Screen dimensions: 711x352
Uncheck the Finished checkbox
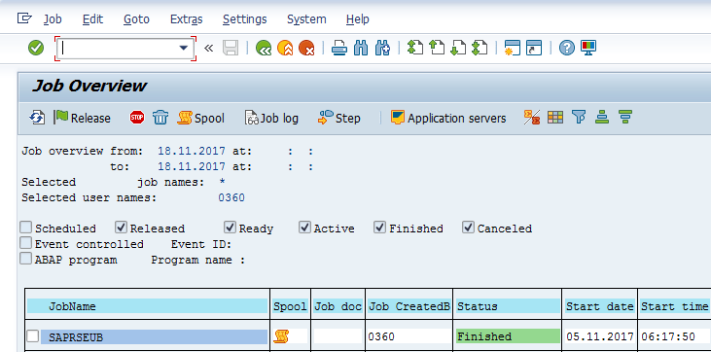point(380,228)
